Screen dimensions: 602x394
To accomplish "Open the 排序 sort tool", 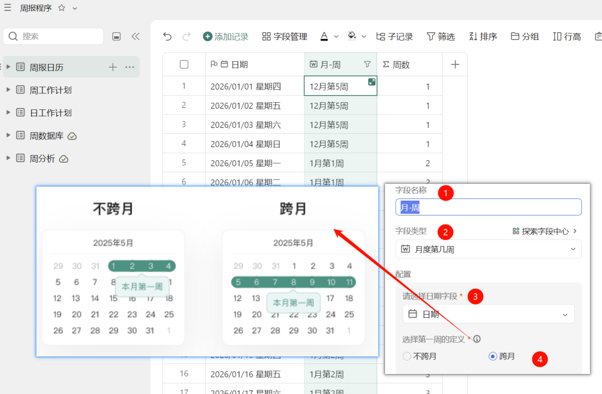I will point(483,36).
